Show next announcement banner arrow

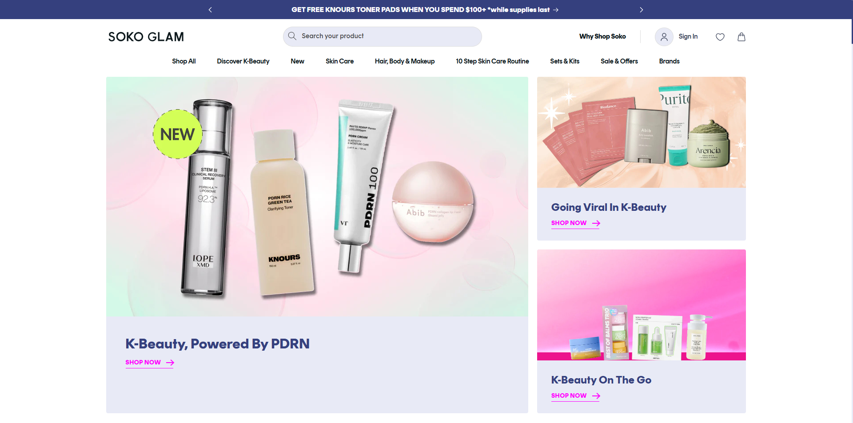[641, 10]
